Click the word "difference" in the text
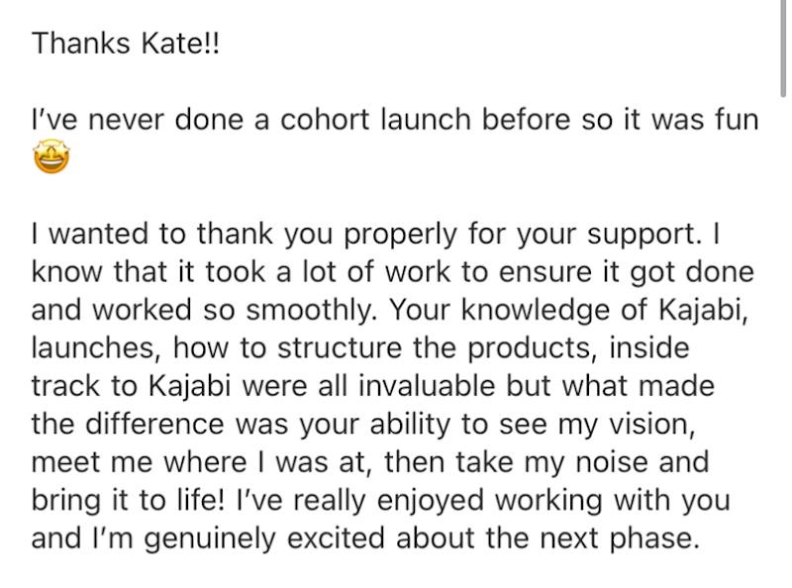 pyautogui.click(x=154, y=424)
